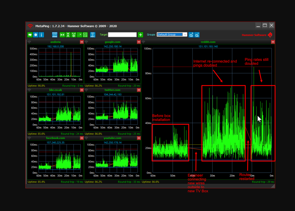This screenshot has width=295, height=211.
Task: Click the vertical fit arrows toolbar icon
Action: [68, 35]
